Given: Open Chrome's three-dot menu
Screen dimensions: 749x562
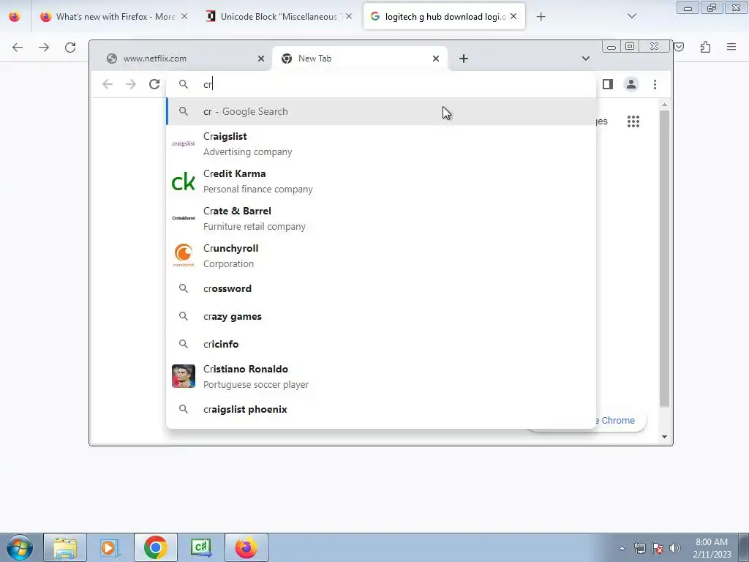Looking at the screenshot, I should [x=655, y=85].
